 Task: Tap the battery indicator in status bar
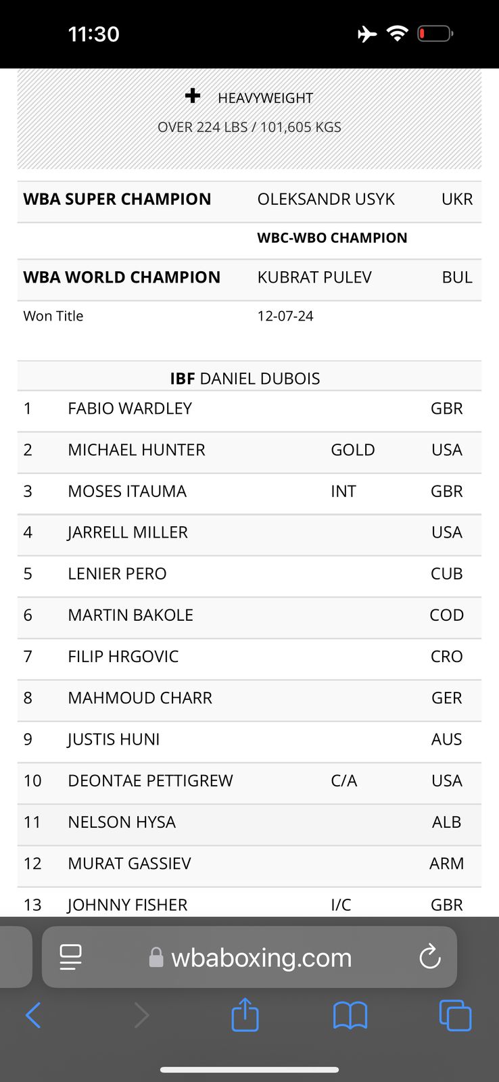pyautogui.click(x=435, y=33)
